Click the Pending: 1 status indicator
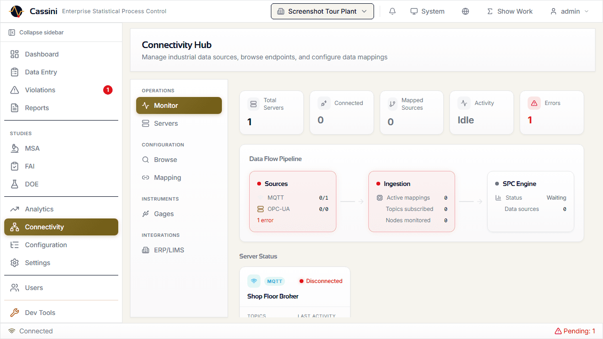 tap(575, 331)
